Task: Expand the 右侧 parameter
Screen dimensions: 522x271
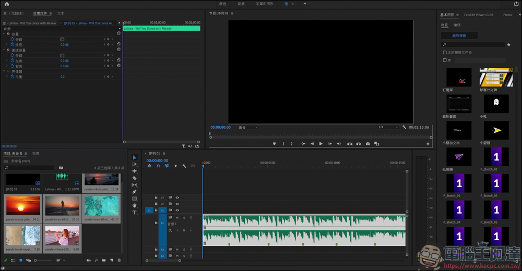Action: [7, 66]
